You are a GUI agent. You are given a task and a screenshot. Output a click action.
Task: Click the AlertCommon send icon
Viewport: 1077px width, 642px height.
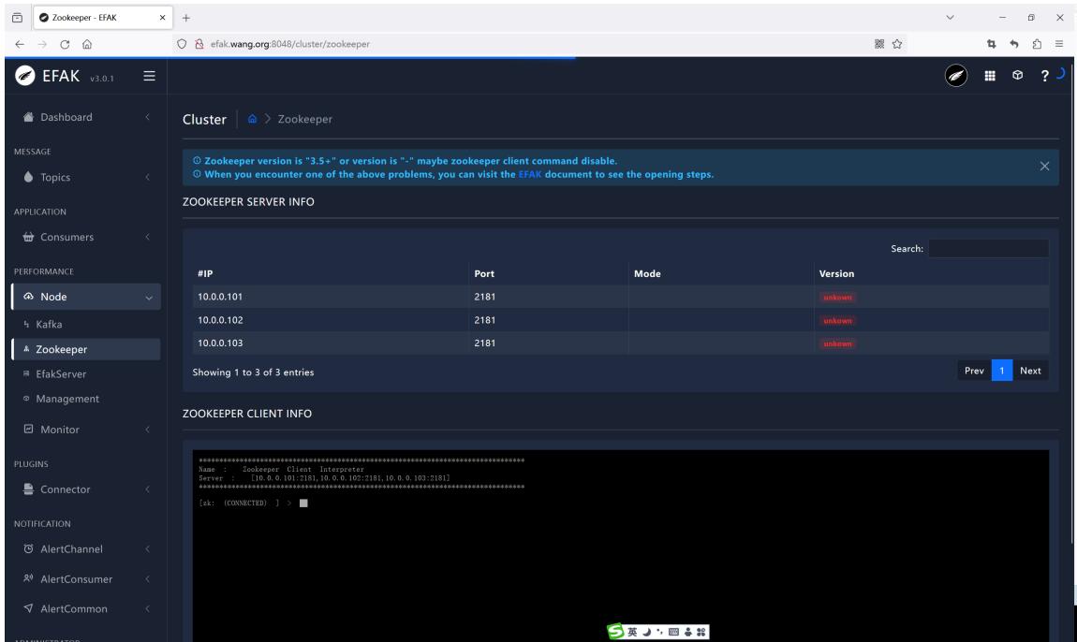28,608
